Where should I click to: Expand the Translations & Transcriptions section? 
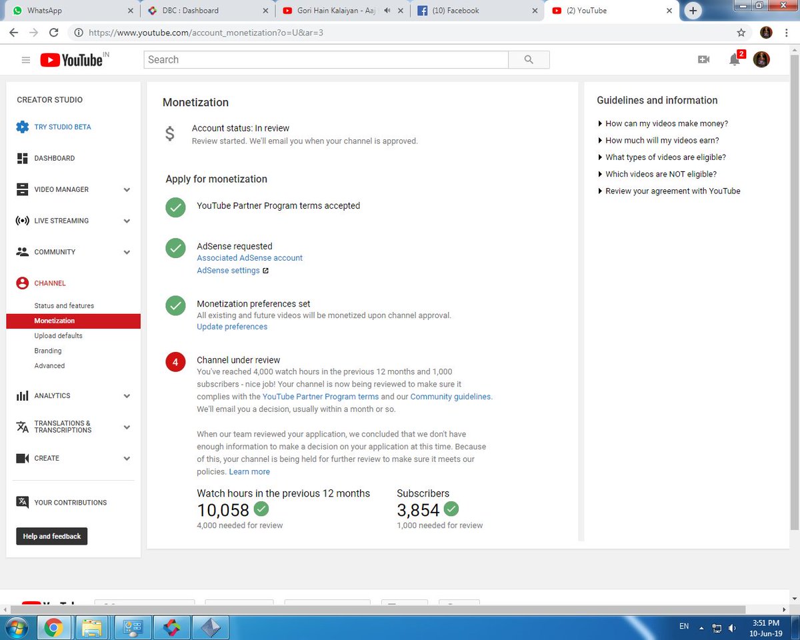coord(127,427)
